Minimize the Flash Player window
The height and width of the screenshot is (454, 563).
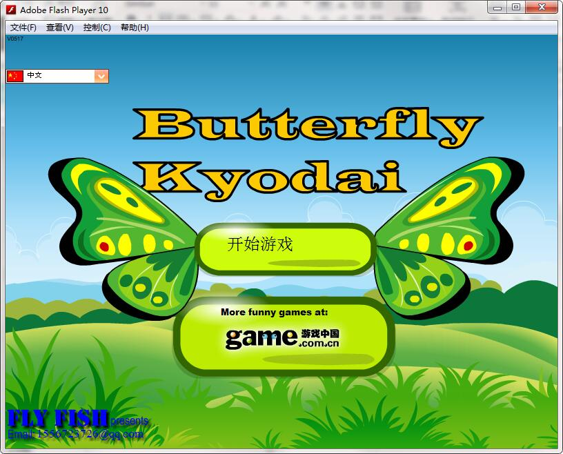498,8
